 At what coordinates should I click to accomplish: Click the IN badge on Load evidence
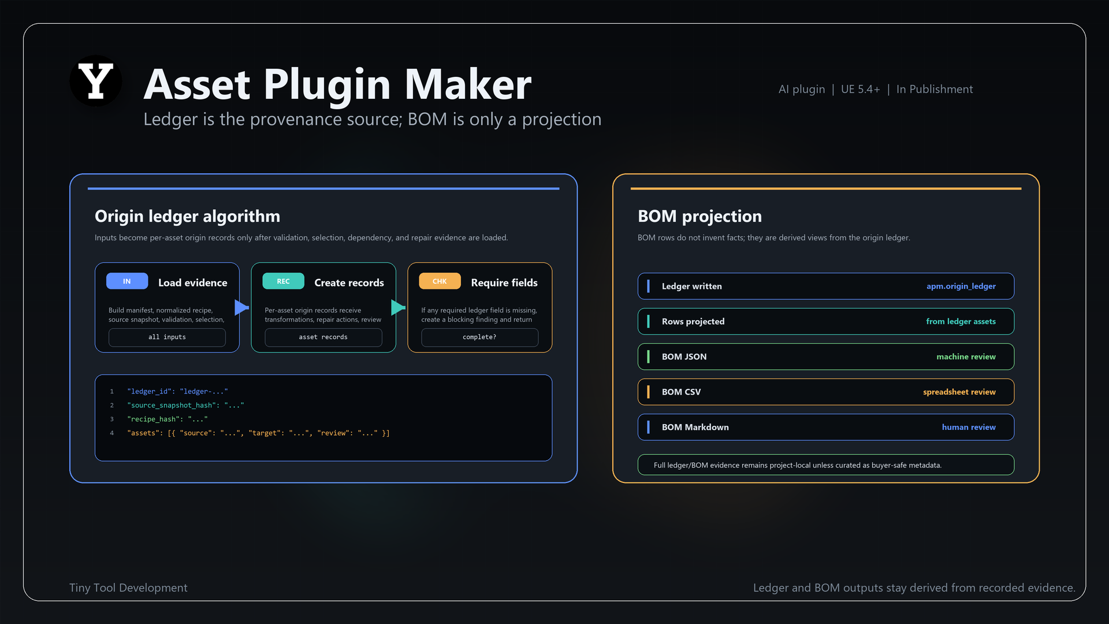(127, 281)
